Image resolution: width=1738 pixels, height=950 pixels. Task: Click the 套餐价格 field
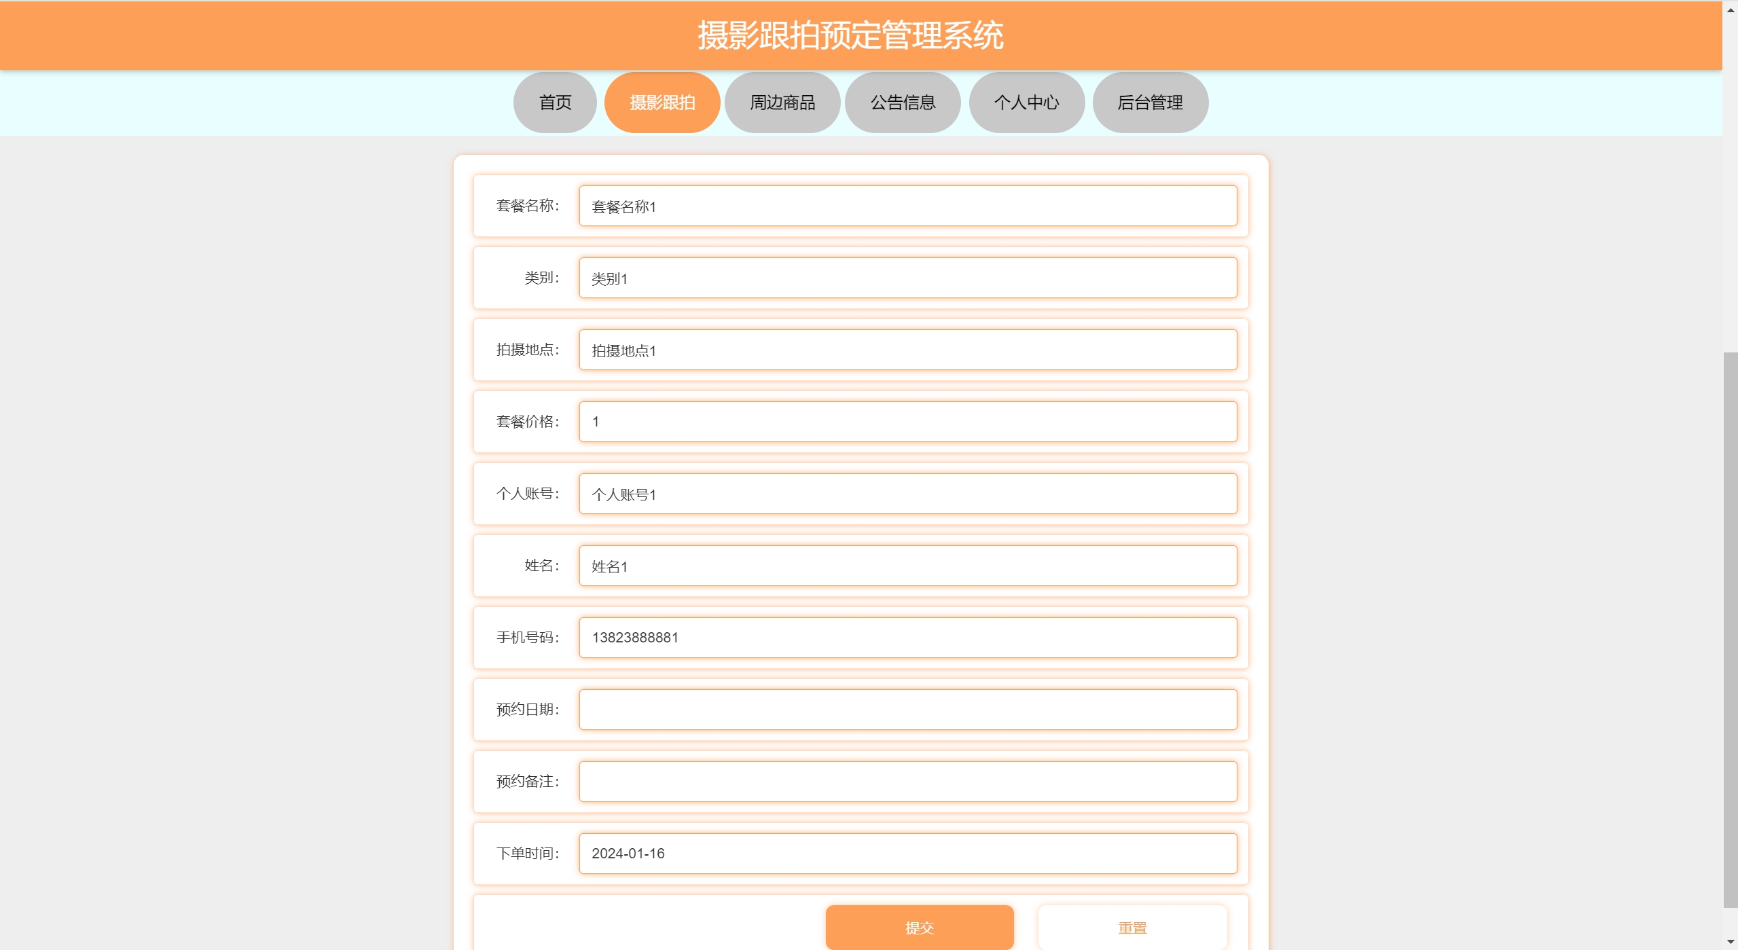[907, 422]
